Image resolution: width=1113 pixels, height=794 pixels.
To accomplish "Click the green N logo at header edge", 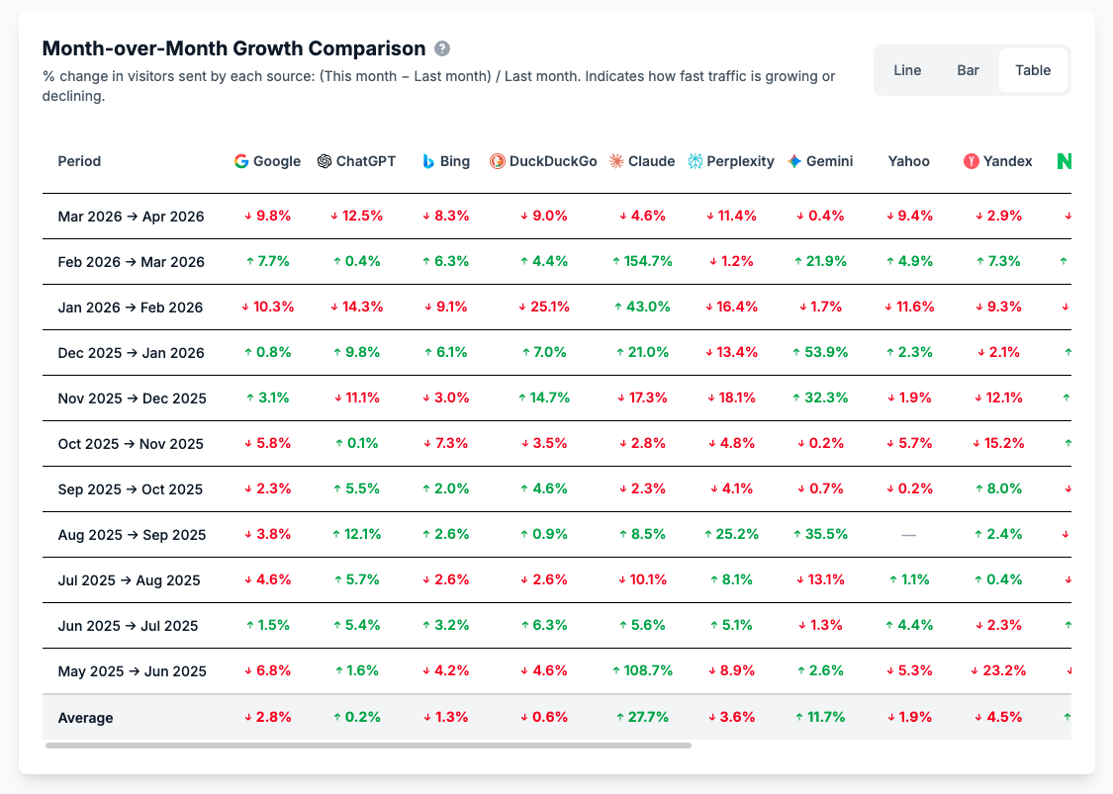I will click(x=1064, y=161).
